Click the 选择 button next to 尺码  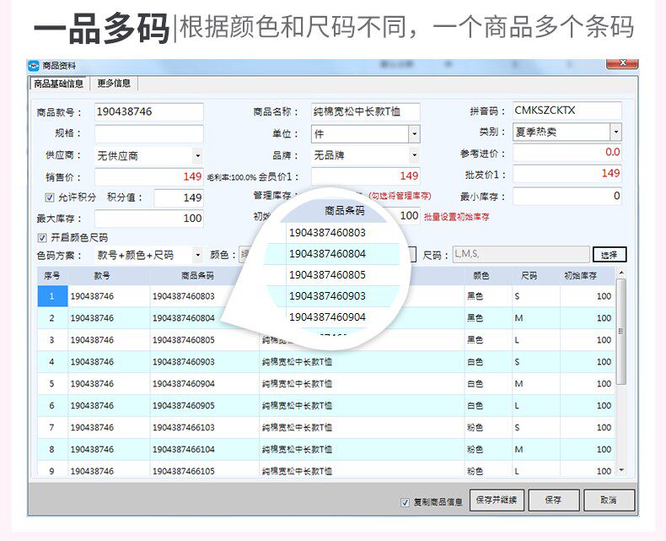pyautogui.click(x=609, y=255)
